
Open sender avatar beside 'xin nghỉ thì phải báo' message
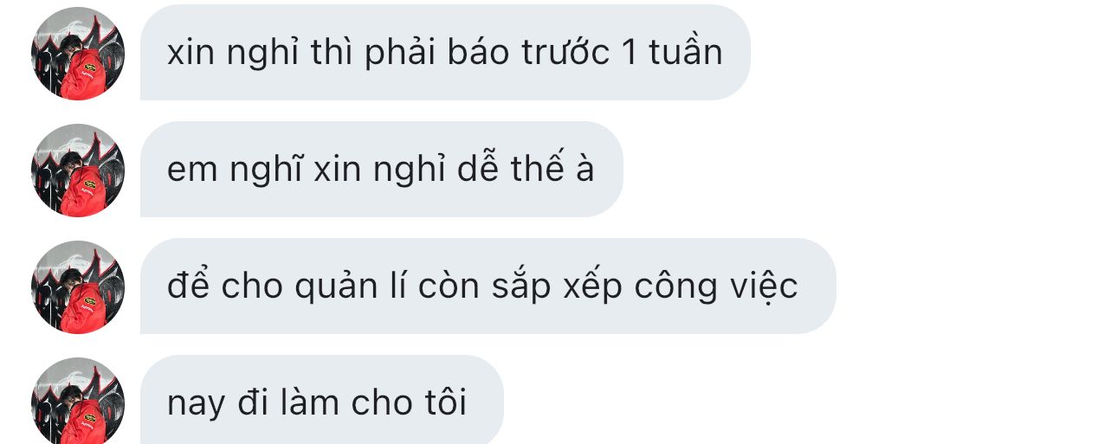[78, 54]
